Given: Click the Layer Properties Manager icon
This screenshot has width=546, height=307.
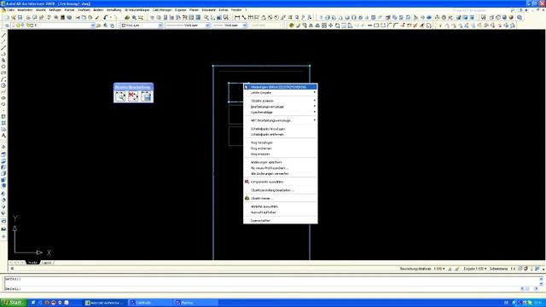Looking at the screenshot, I should click(x=7, y=26).
